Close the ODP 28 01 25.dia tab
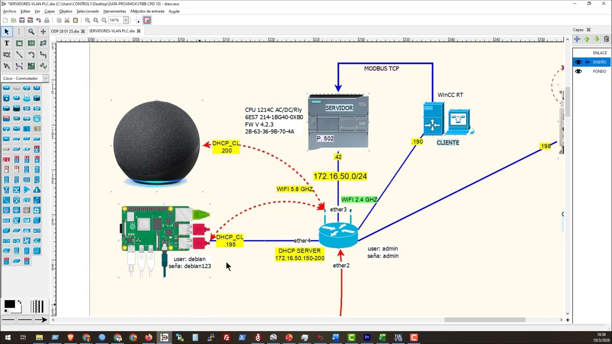This screenshot has height=344, width=612. tap(83, 31)
